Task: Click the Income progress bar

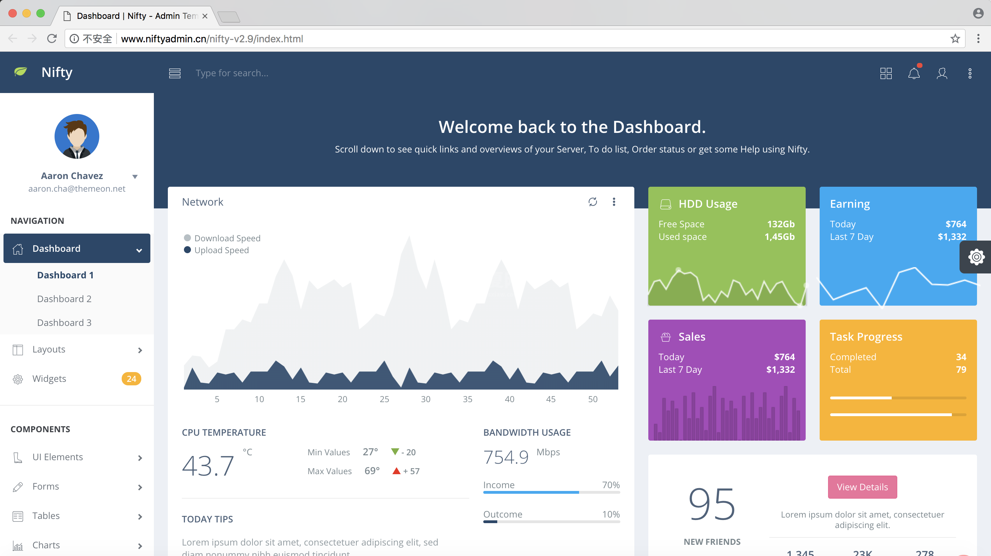Action: pos(551,492)
